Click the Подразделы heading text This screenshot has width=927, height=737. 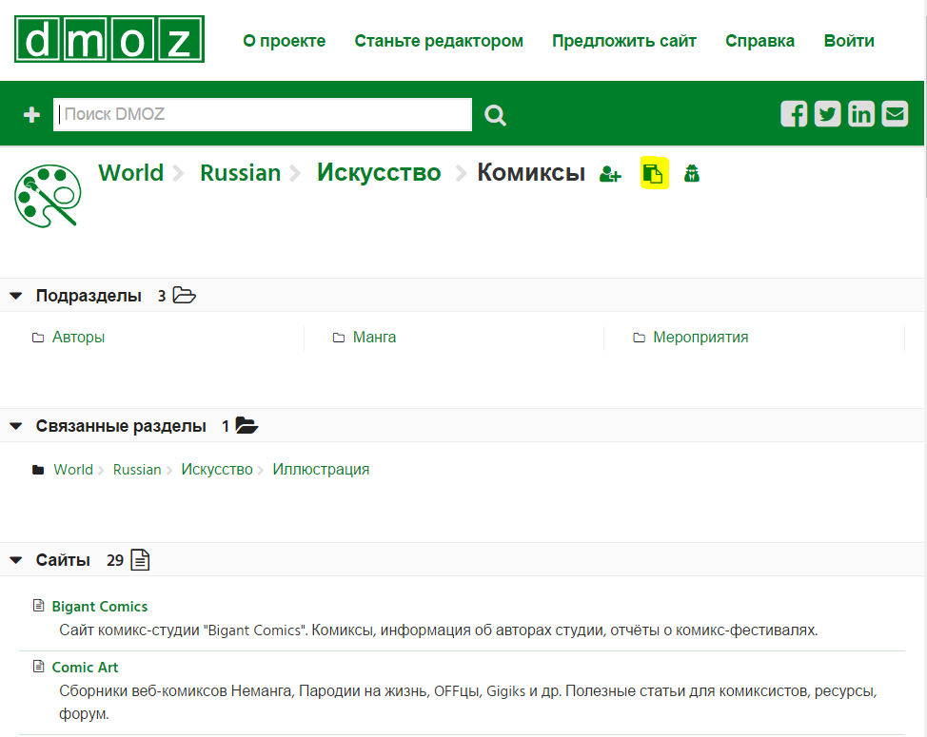(x=89, y=295)
